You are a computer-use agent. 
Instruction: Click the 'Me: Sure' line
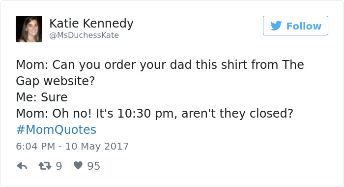coord(42,97)
